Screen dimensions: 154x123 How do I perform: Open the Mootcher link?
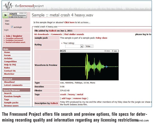click(x=9, y=74)
